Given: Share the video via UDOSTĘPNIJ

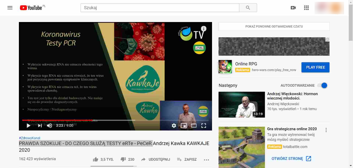Looking at the screenshot, I should (x=156, y=159).
